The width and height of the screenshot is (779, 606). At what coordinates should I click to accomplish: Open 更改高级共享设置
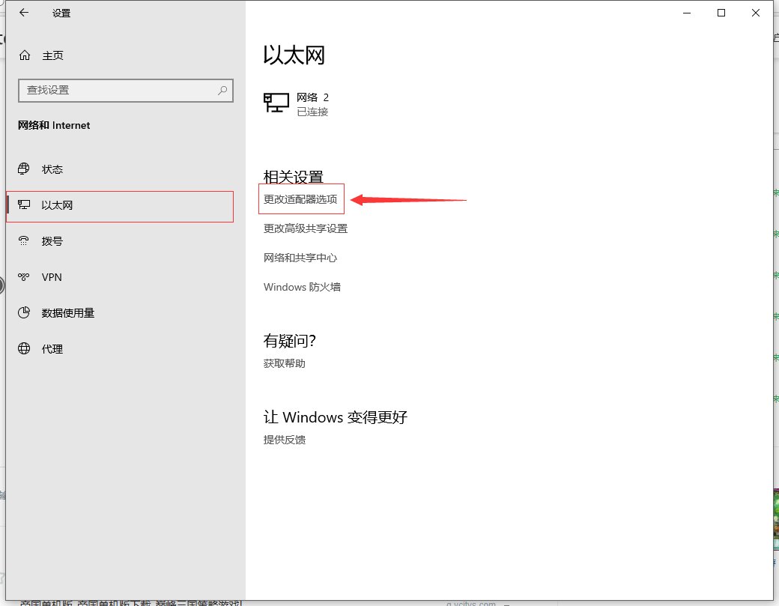(x=305, y=228)
